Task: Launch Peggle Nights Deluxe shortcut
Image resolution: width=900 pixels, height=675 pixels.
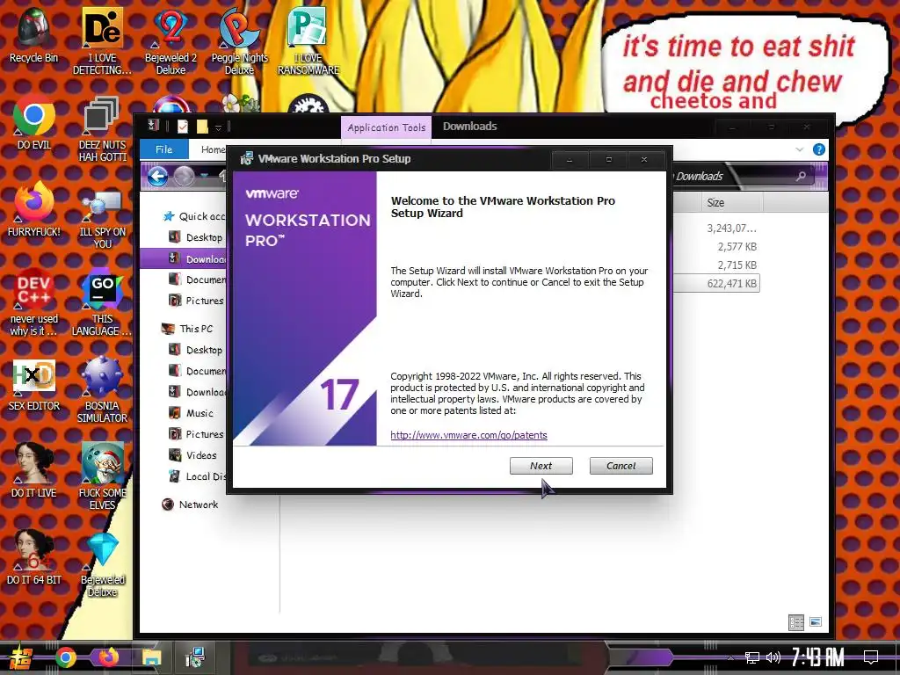Action: tap(239, 40)
